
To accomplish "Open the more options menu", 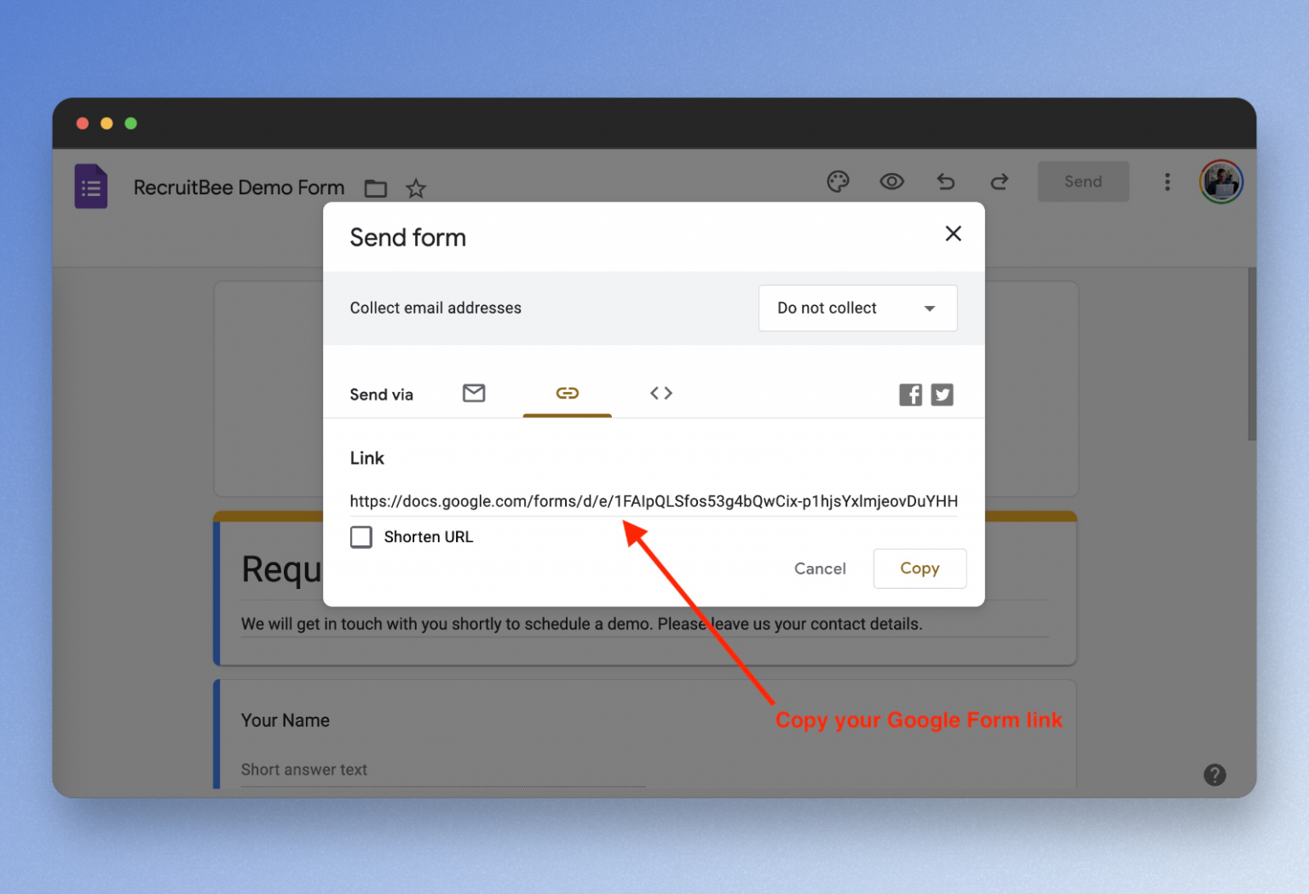I will (x=1167, y=182).
